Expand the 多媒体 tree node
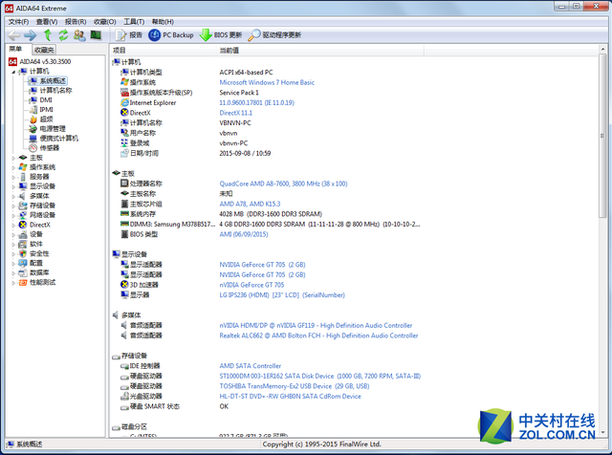 (13, 196)
